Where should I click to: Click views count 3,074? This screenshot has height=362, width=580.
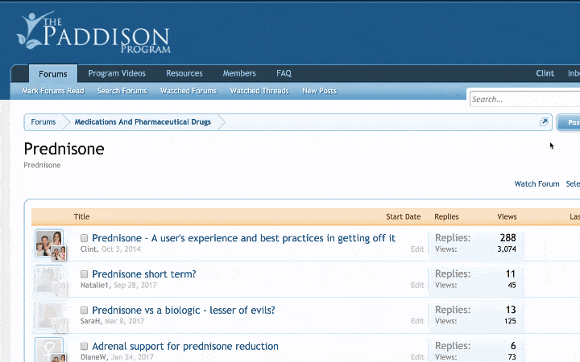click(x=507, y=249)
